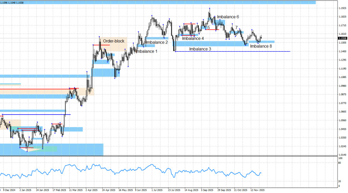348x193 pixels.
Task: Click the 23 Jul 2025 date label
Action: point(174,190)
